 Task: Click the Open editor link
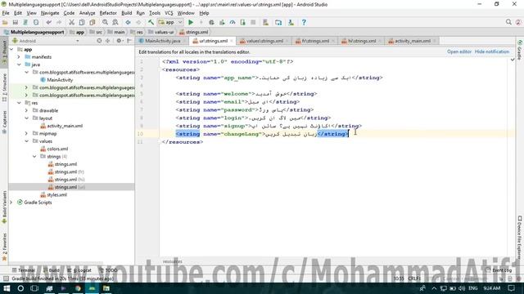point(459,51)
